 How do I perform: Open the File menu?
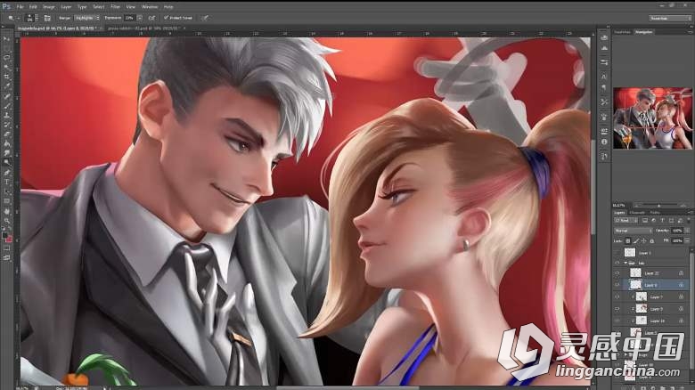20,7
